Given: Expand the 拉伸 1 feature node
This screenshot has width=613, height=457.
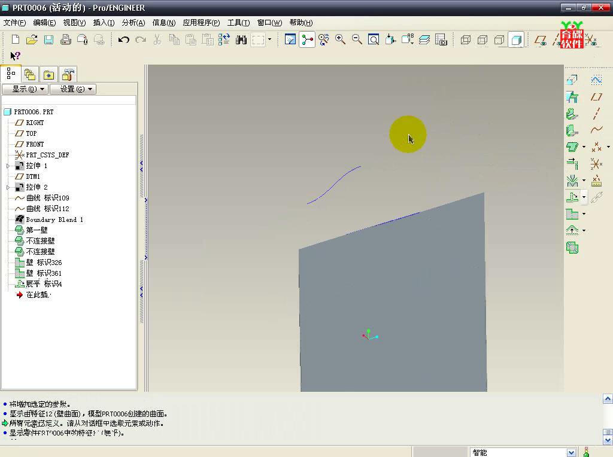Looking at the screenshot, I should [x=8, y=166].
